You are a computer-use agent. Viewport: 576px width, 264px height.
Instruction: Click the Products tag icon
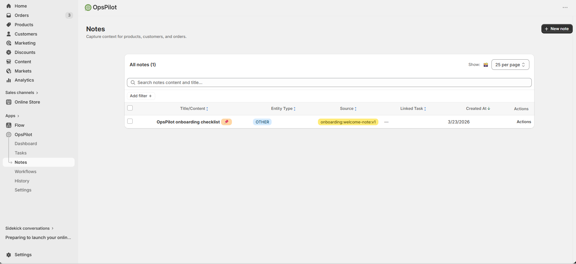coord(9,25)
